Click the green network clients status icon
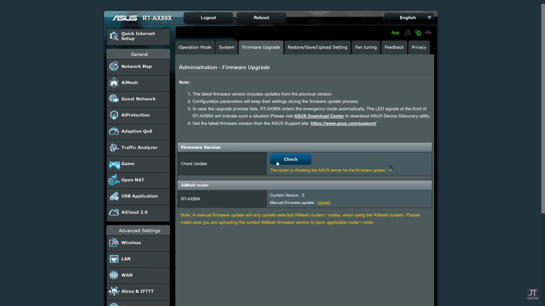 pos(418,32)
